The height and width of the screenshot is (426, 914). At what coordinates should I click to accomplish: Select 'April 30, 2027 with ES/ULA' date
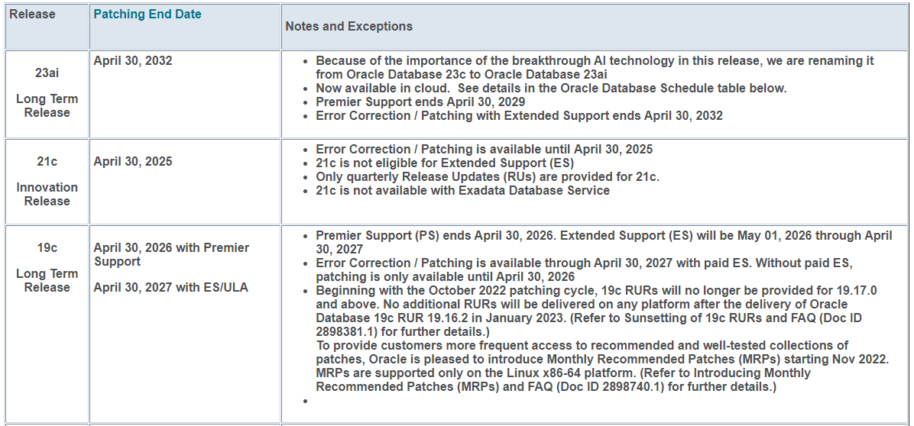[170, 288]
